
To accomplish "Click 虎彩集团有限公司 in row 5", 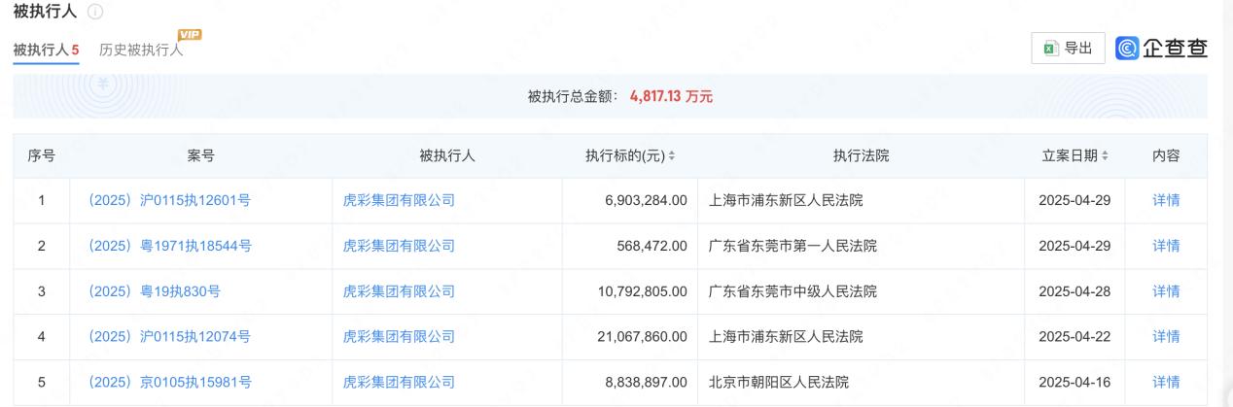I will [399, 383].
